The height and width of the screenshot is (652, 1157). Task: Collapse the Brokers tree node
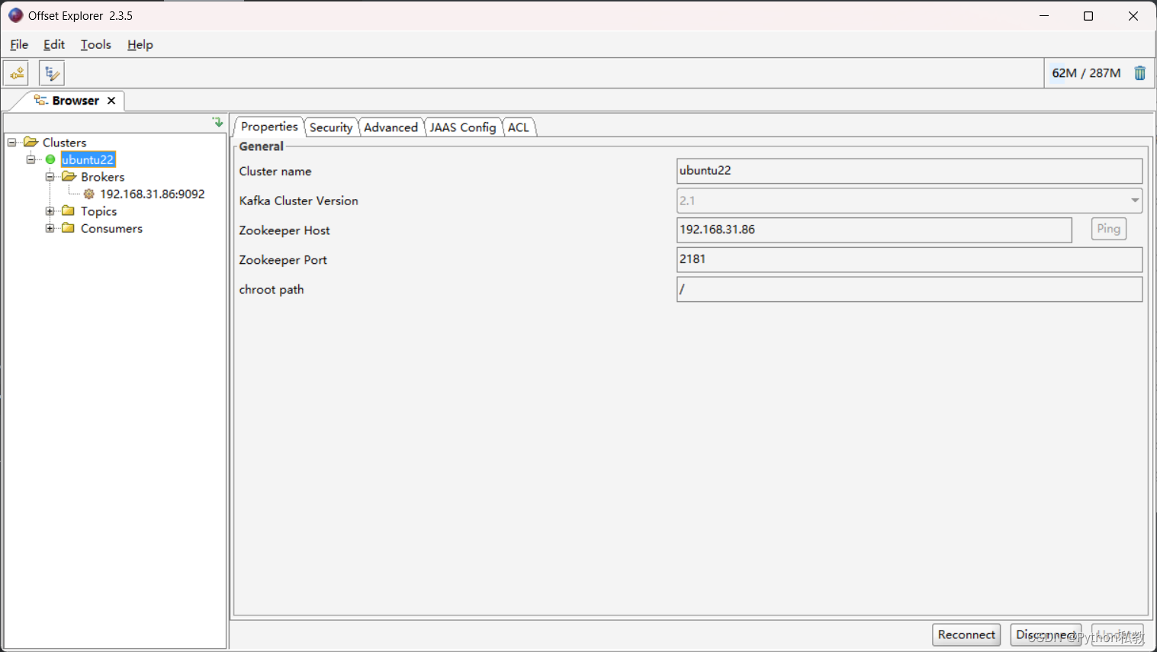(x=50, y=177)
